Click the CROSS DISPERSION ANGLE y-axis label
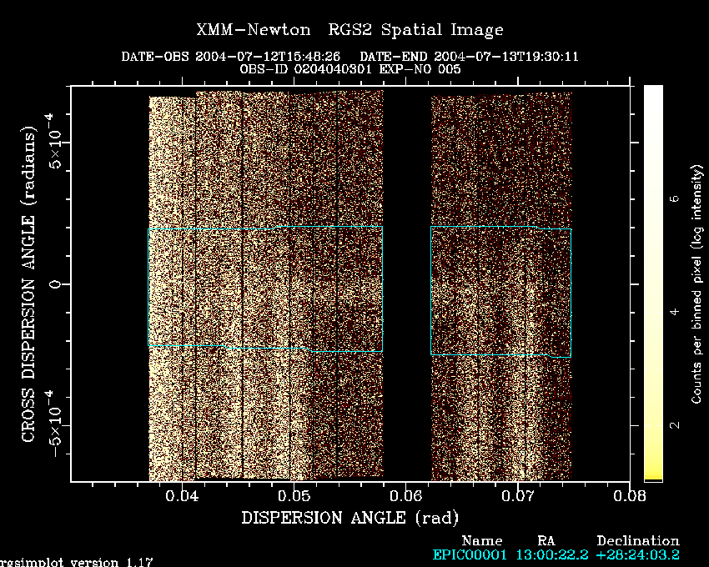This screenshot has height=567, width=709. click(x=28, y=284)
